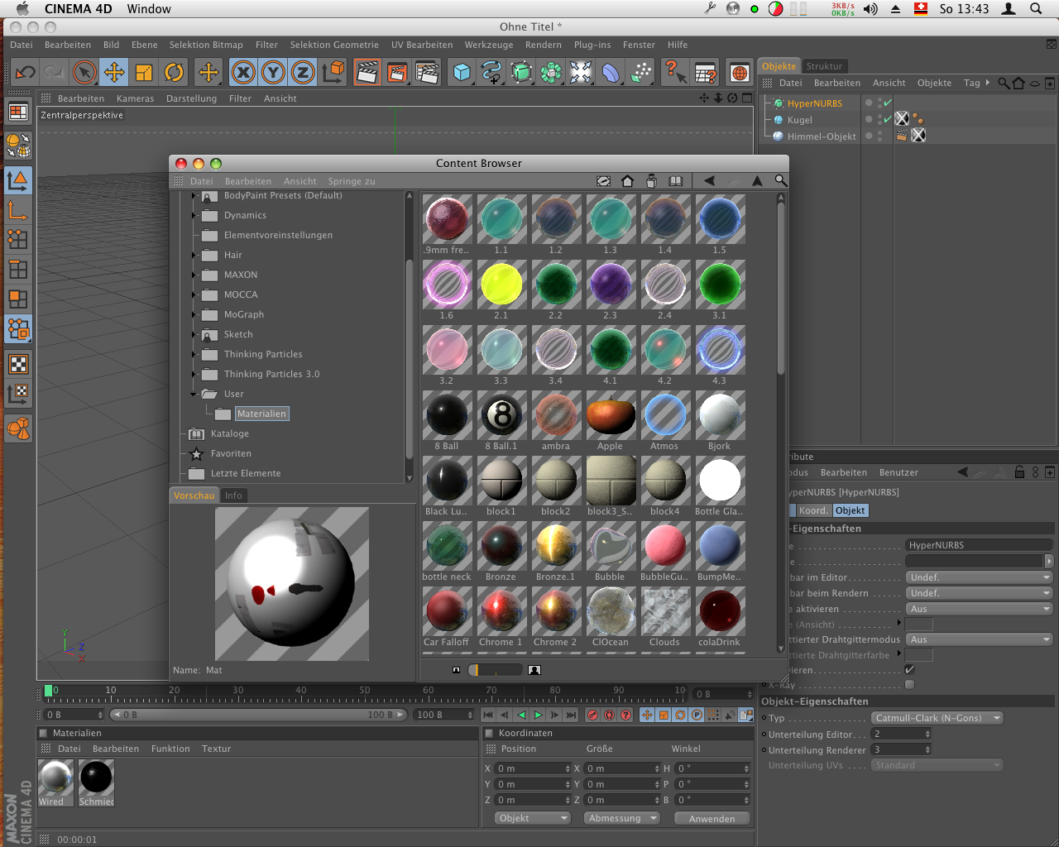
Task: Click the Undo arrow in the top toolbar
Action: pyautogui.click(x=25, y=73)
